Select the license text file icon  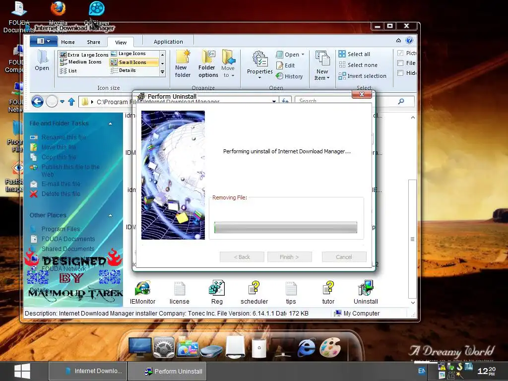click(x=180, y=288)
